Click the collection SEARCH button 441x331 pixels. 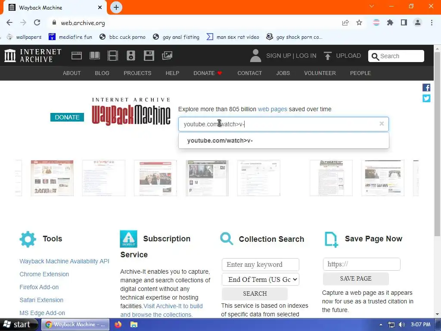(255, 294)
